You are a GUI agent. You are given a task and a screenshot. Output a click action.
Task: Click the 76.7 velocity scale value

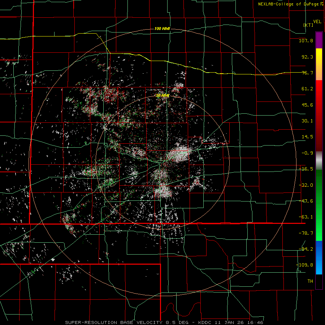click(307, 73)
